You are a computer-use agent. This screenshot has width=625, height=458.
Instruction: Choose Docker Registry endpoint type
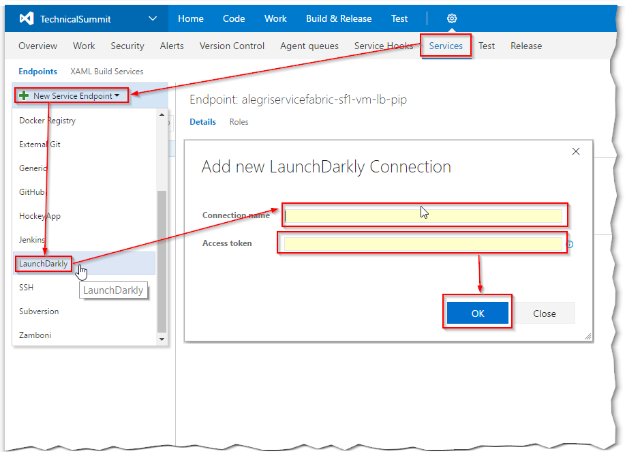(x=47, y=121)
